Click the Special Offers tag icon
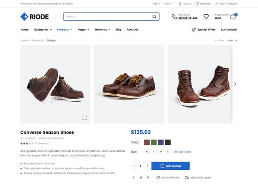The width and height of the screenshot is (258, 194). pos(193,29)
